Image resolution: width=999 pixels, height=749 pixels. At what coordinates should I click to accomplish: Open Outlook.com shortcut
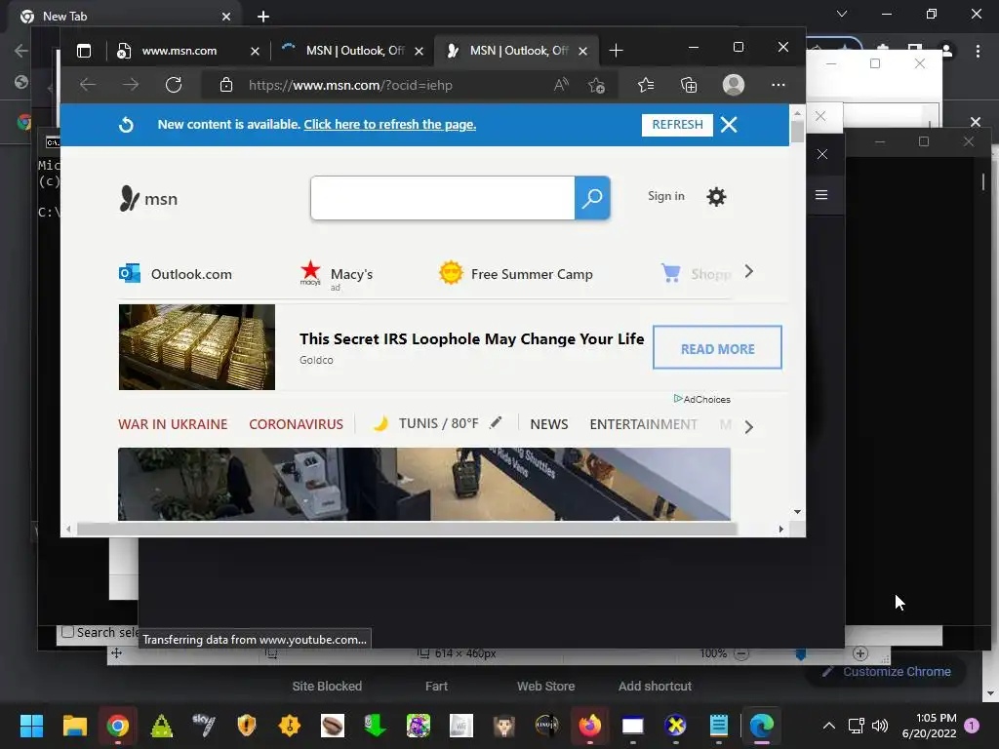click(x=176, y=274)
